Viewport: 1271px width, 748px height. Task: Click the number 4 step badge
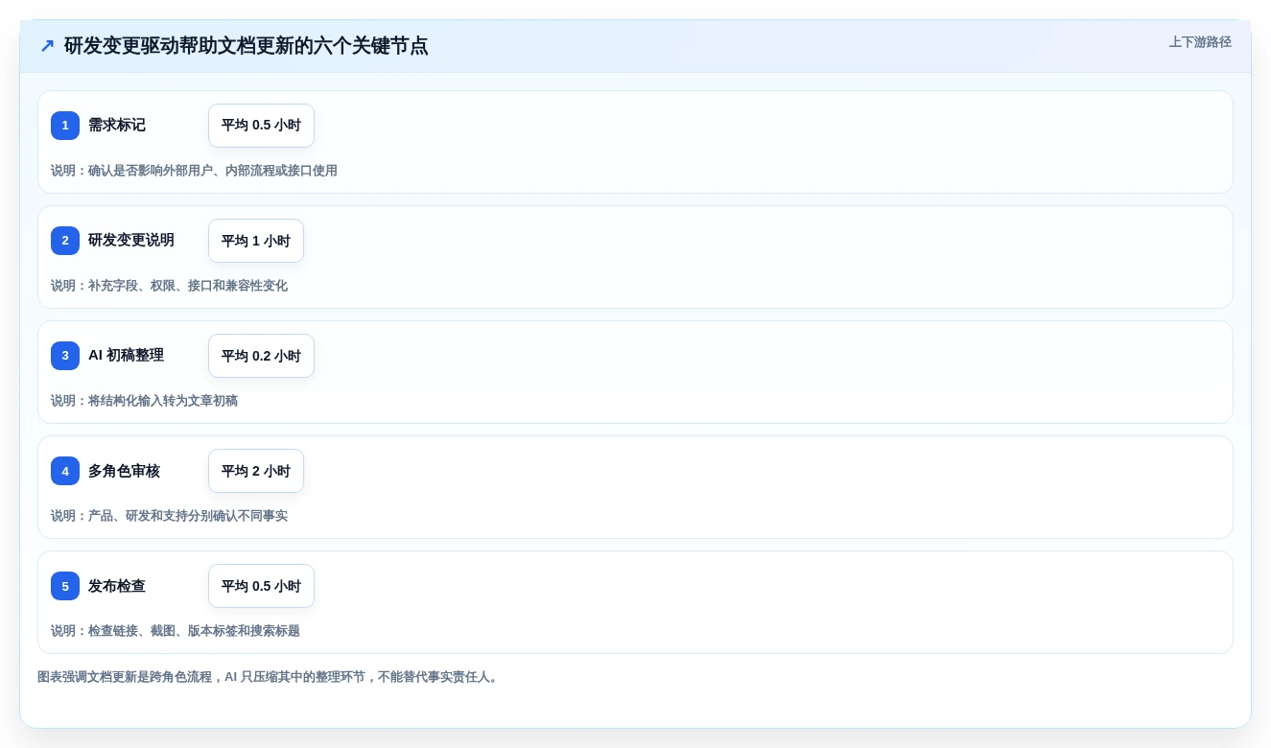click(65, 471)
